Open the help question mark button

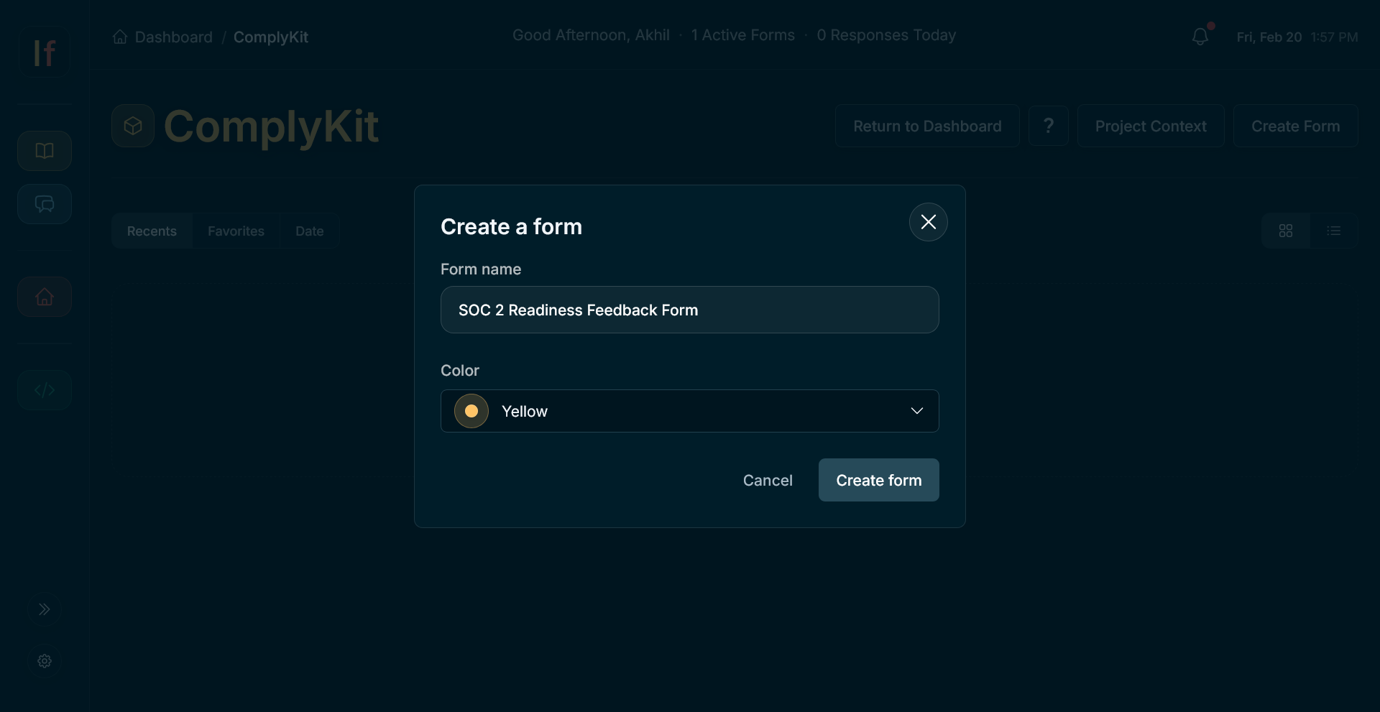pyautogui.click(x=1048, y=126)
